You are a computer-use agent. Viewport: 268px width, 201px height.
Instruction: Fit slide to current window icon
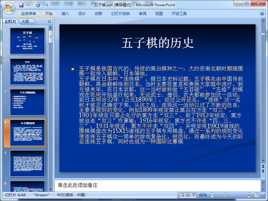coord(256,195)
